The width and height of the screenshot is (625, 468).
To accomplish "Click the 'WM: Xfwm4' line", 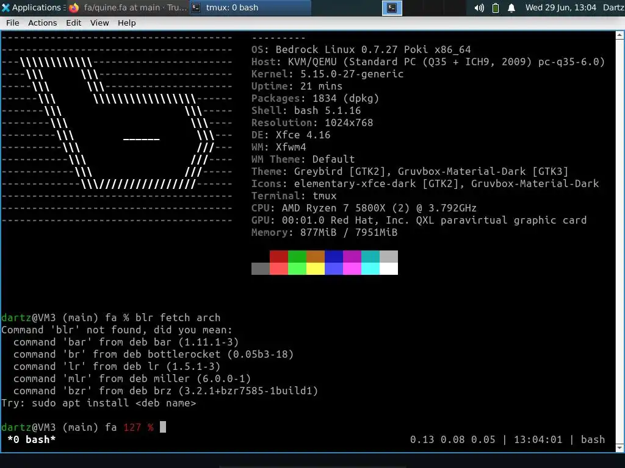I will [x=278, y=147].
